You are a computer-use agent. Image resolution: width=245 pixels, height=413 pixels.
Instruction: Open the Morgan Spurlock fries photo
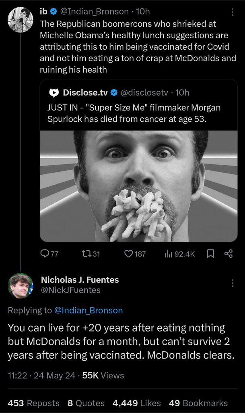(x=138, y=186)
